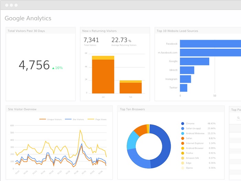Click the 4,756 total visitors number
Image resolution: width=241 pixels, height=181 pixels.
34,65
